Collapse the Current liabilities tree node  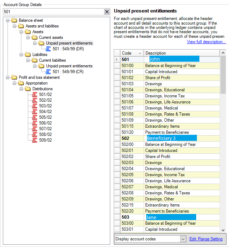[29, 60]
